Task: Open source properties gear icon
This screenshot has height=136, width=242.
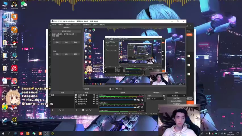Action: coord(83,110)
